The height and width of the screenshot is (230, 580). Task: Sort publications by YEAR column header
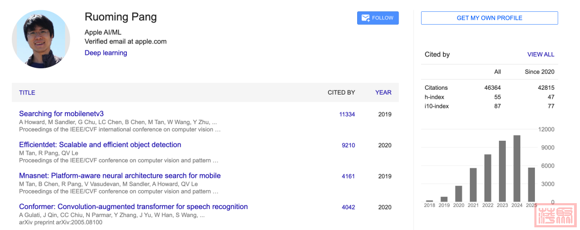pos(383,92)
